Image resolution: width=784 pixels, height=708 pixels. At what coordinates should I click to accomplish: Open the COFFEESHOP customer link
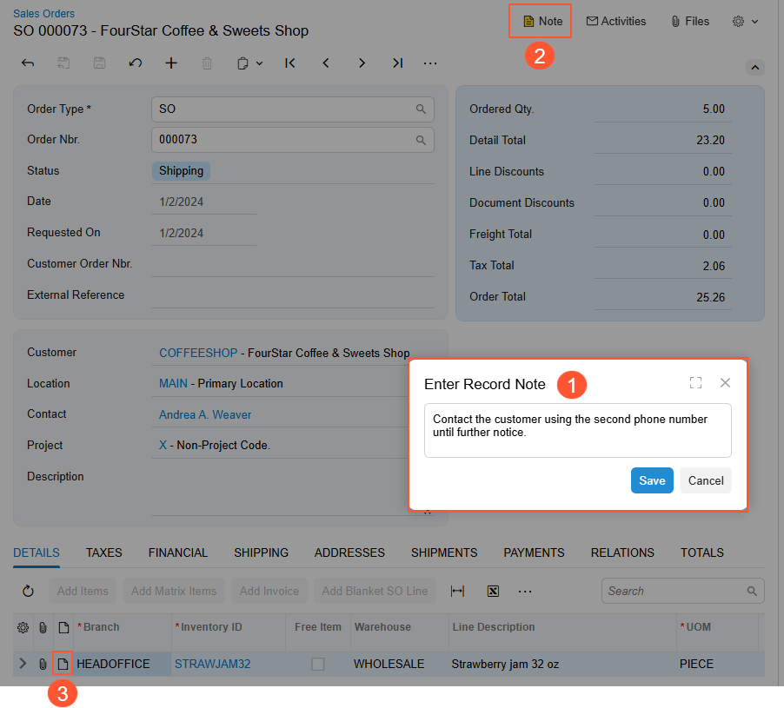(x=197, y=353)
